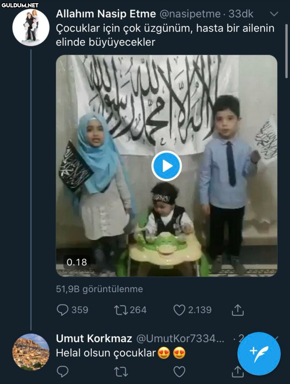290x384 pixels.
Task: Retweet the tweet with 264 retweets
Action: [x=121, y=310]
